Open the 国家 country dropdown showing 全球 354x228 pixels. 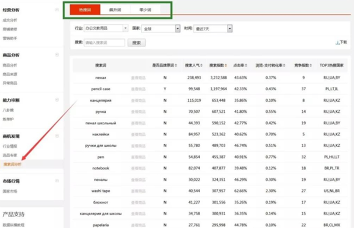pyautogui.click(x=161, y=29)
